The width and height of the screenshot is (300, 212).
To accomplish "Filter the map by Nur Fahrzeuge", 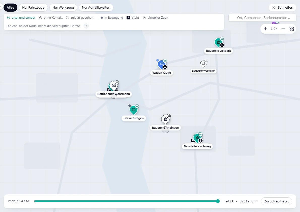I will click(33, 8).
